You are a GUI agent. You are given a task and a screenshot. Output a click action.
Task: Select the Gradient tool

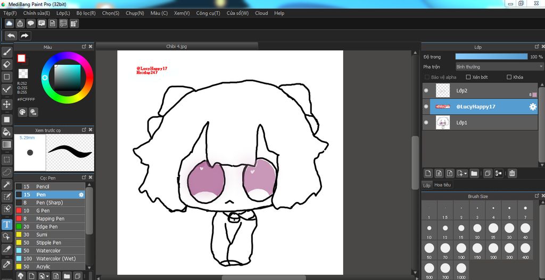pyautogui.click(x=6, y=144)
